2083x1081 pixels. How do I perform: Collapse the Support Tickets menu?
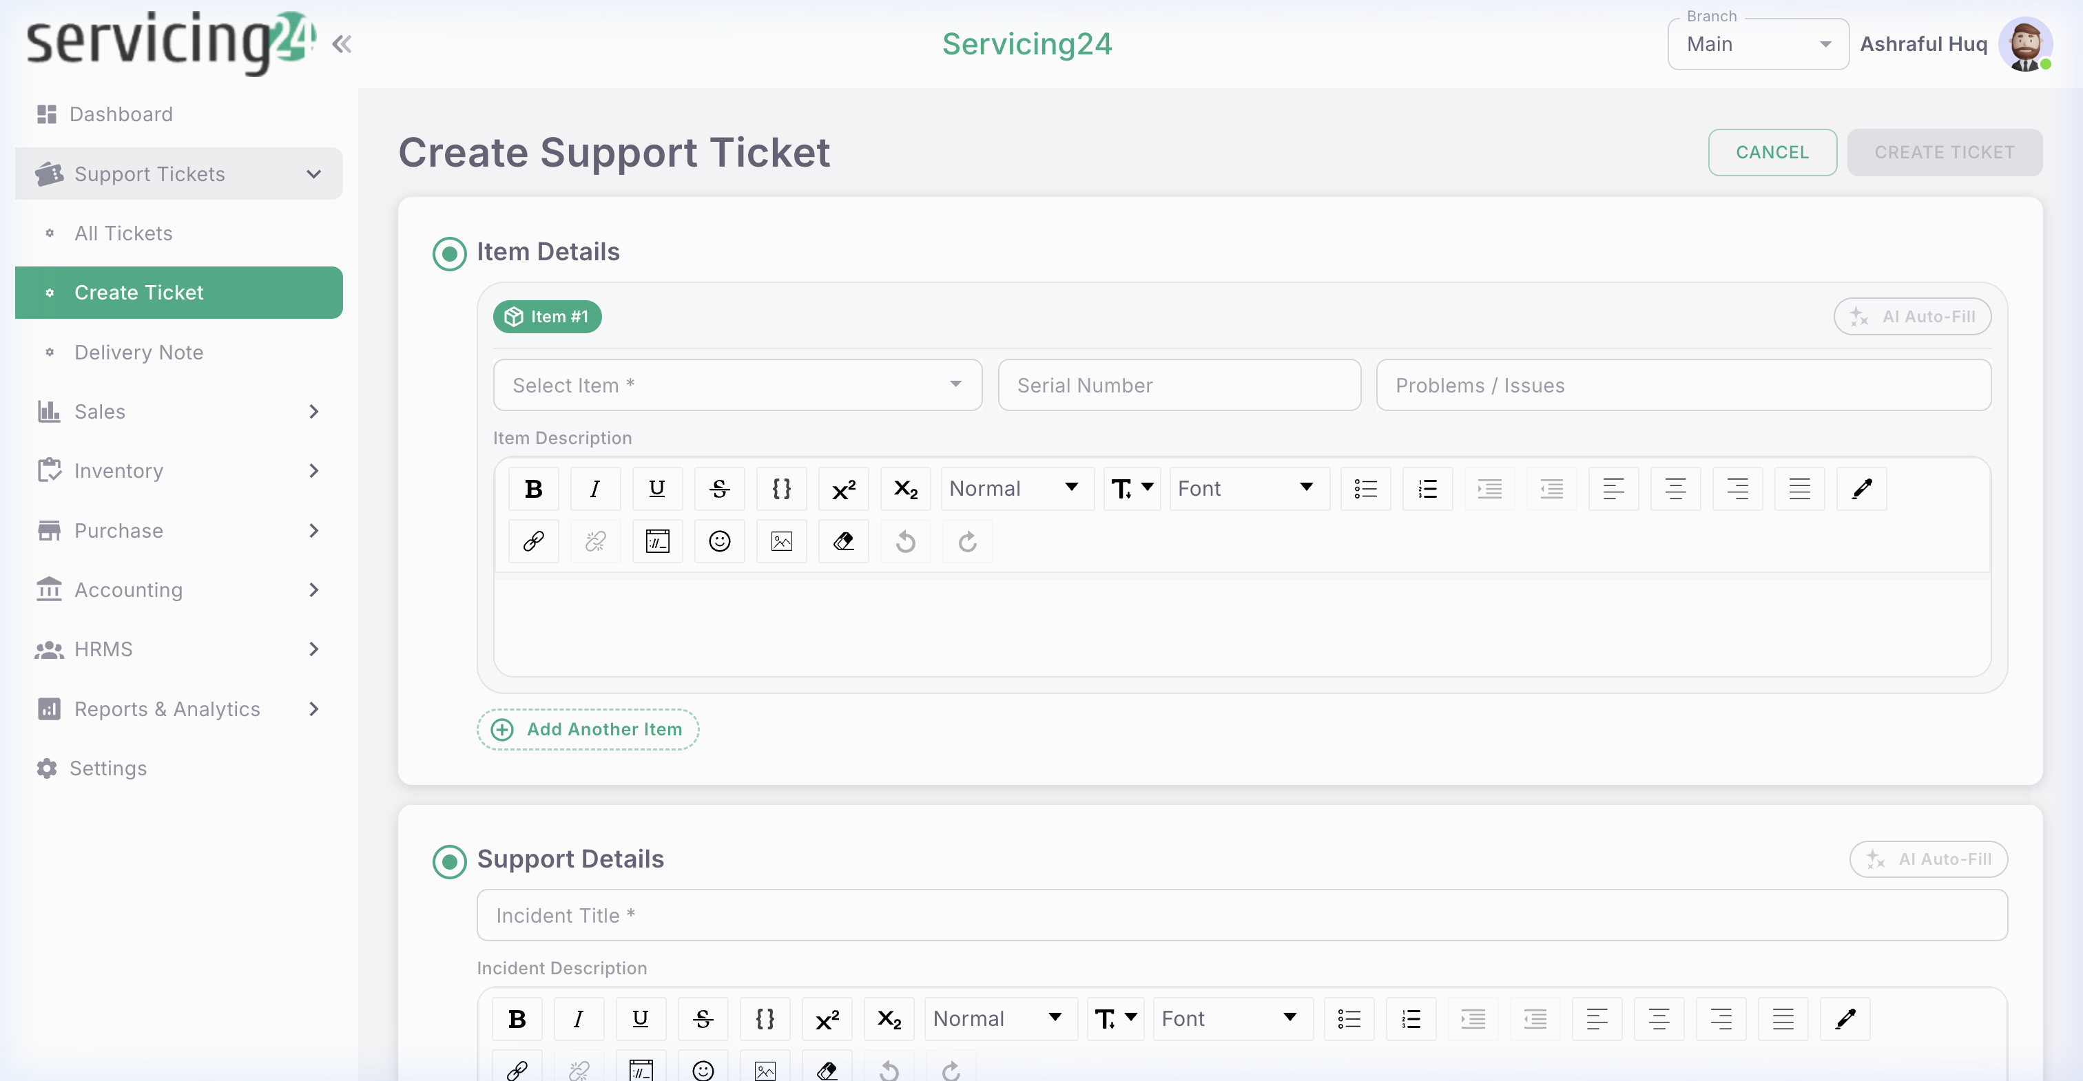click(x=178, y=173)
